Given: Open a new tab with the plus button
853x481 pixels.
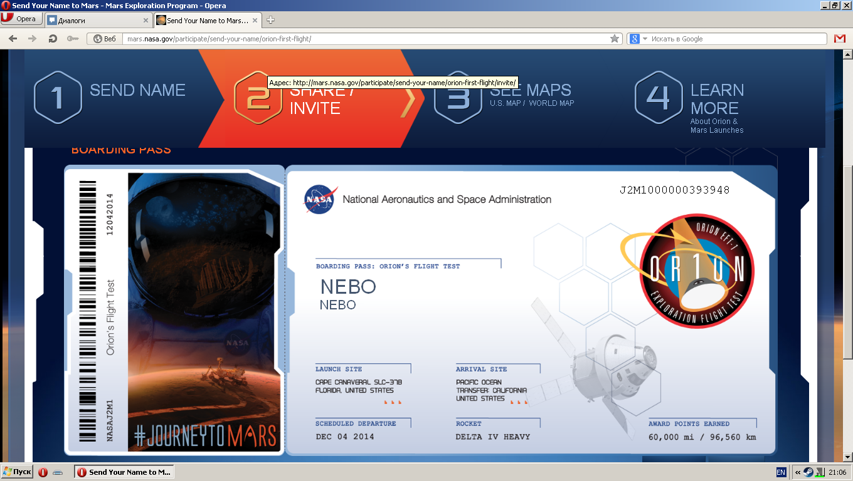Looking at the screenshot, I should [x=271, y=20].
